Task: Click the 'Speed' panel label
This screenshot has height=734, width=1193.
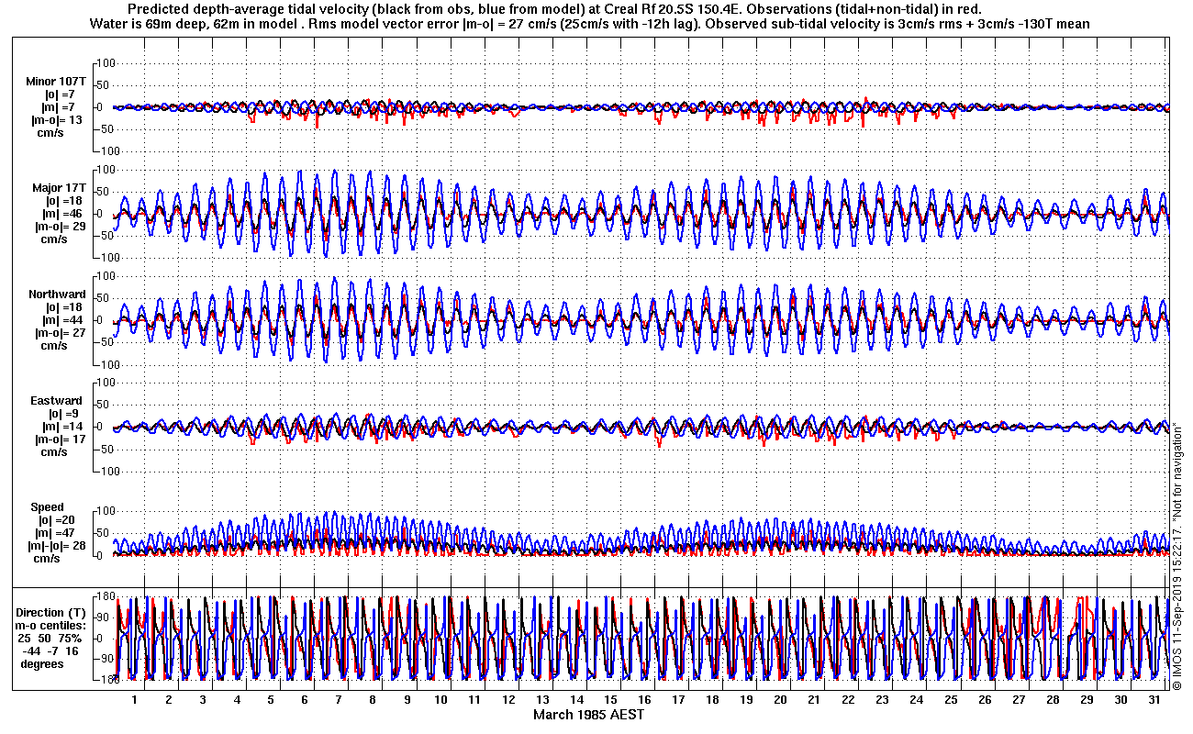Action: click(x=48, y=507)
